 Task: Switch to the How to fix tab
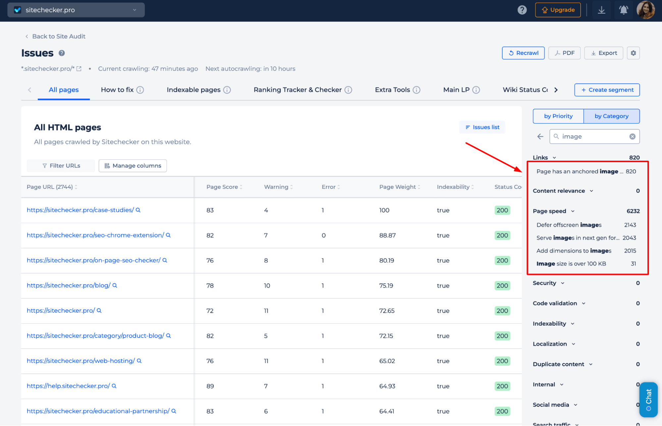[x=117, y=89]
